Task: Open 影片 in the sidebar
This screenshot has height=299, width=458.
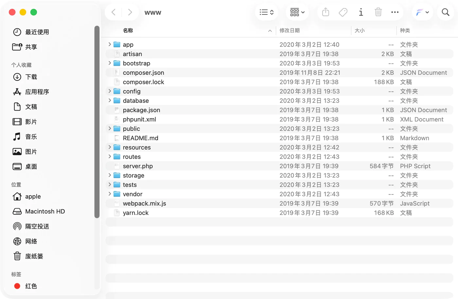Action: (25, 122)
